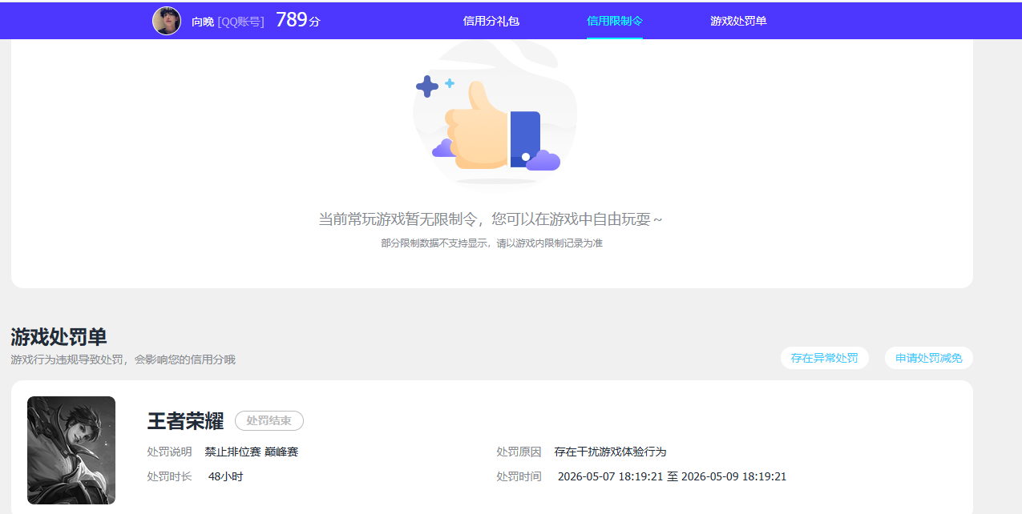Click the 处罚结束 status badge
Viewport: 1022px width, 514px height.
(x=269, y=421)
